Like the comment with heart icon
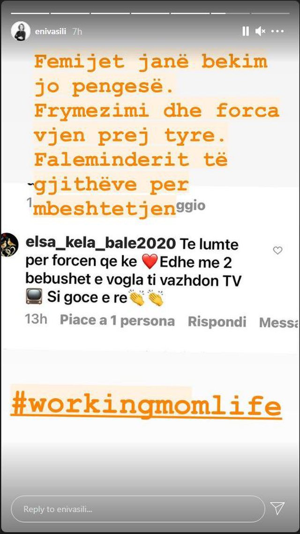The height and width of the screenshot is (534, 300). click(278, 251)
